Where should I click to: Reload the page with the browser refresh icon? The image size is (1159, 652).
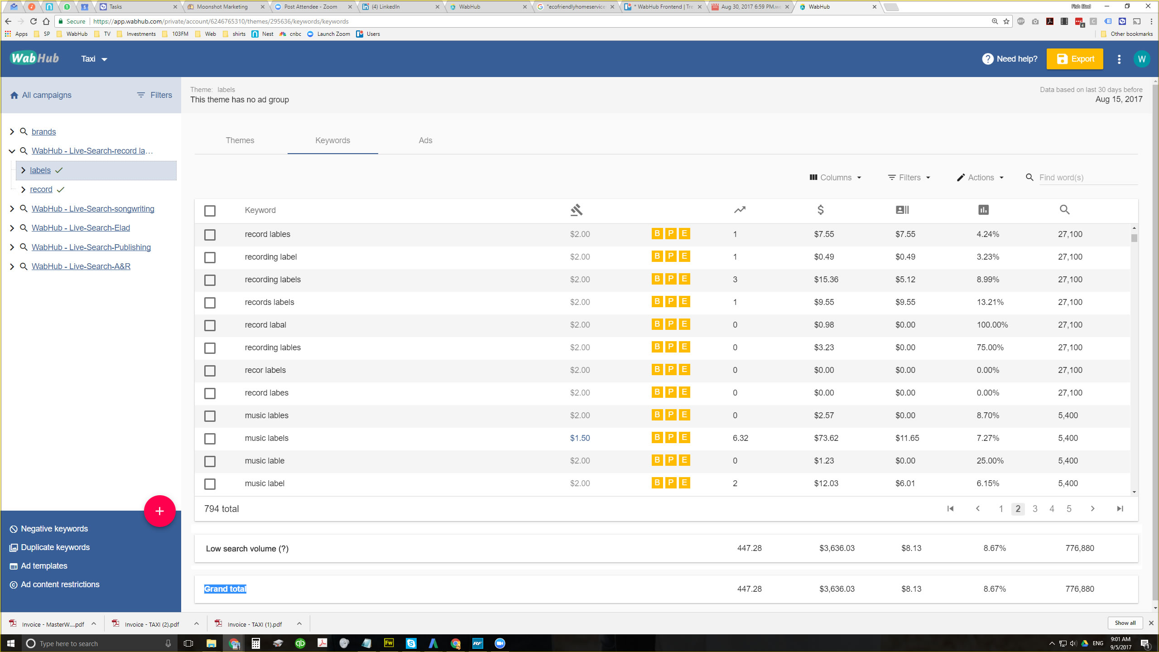(x=33, y=21)
